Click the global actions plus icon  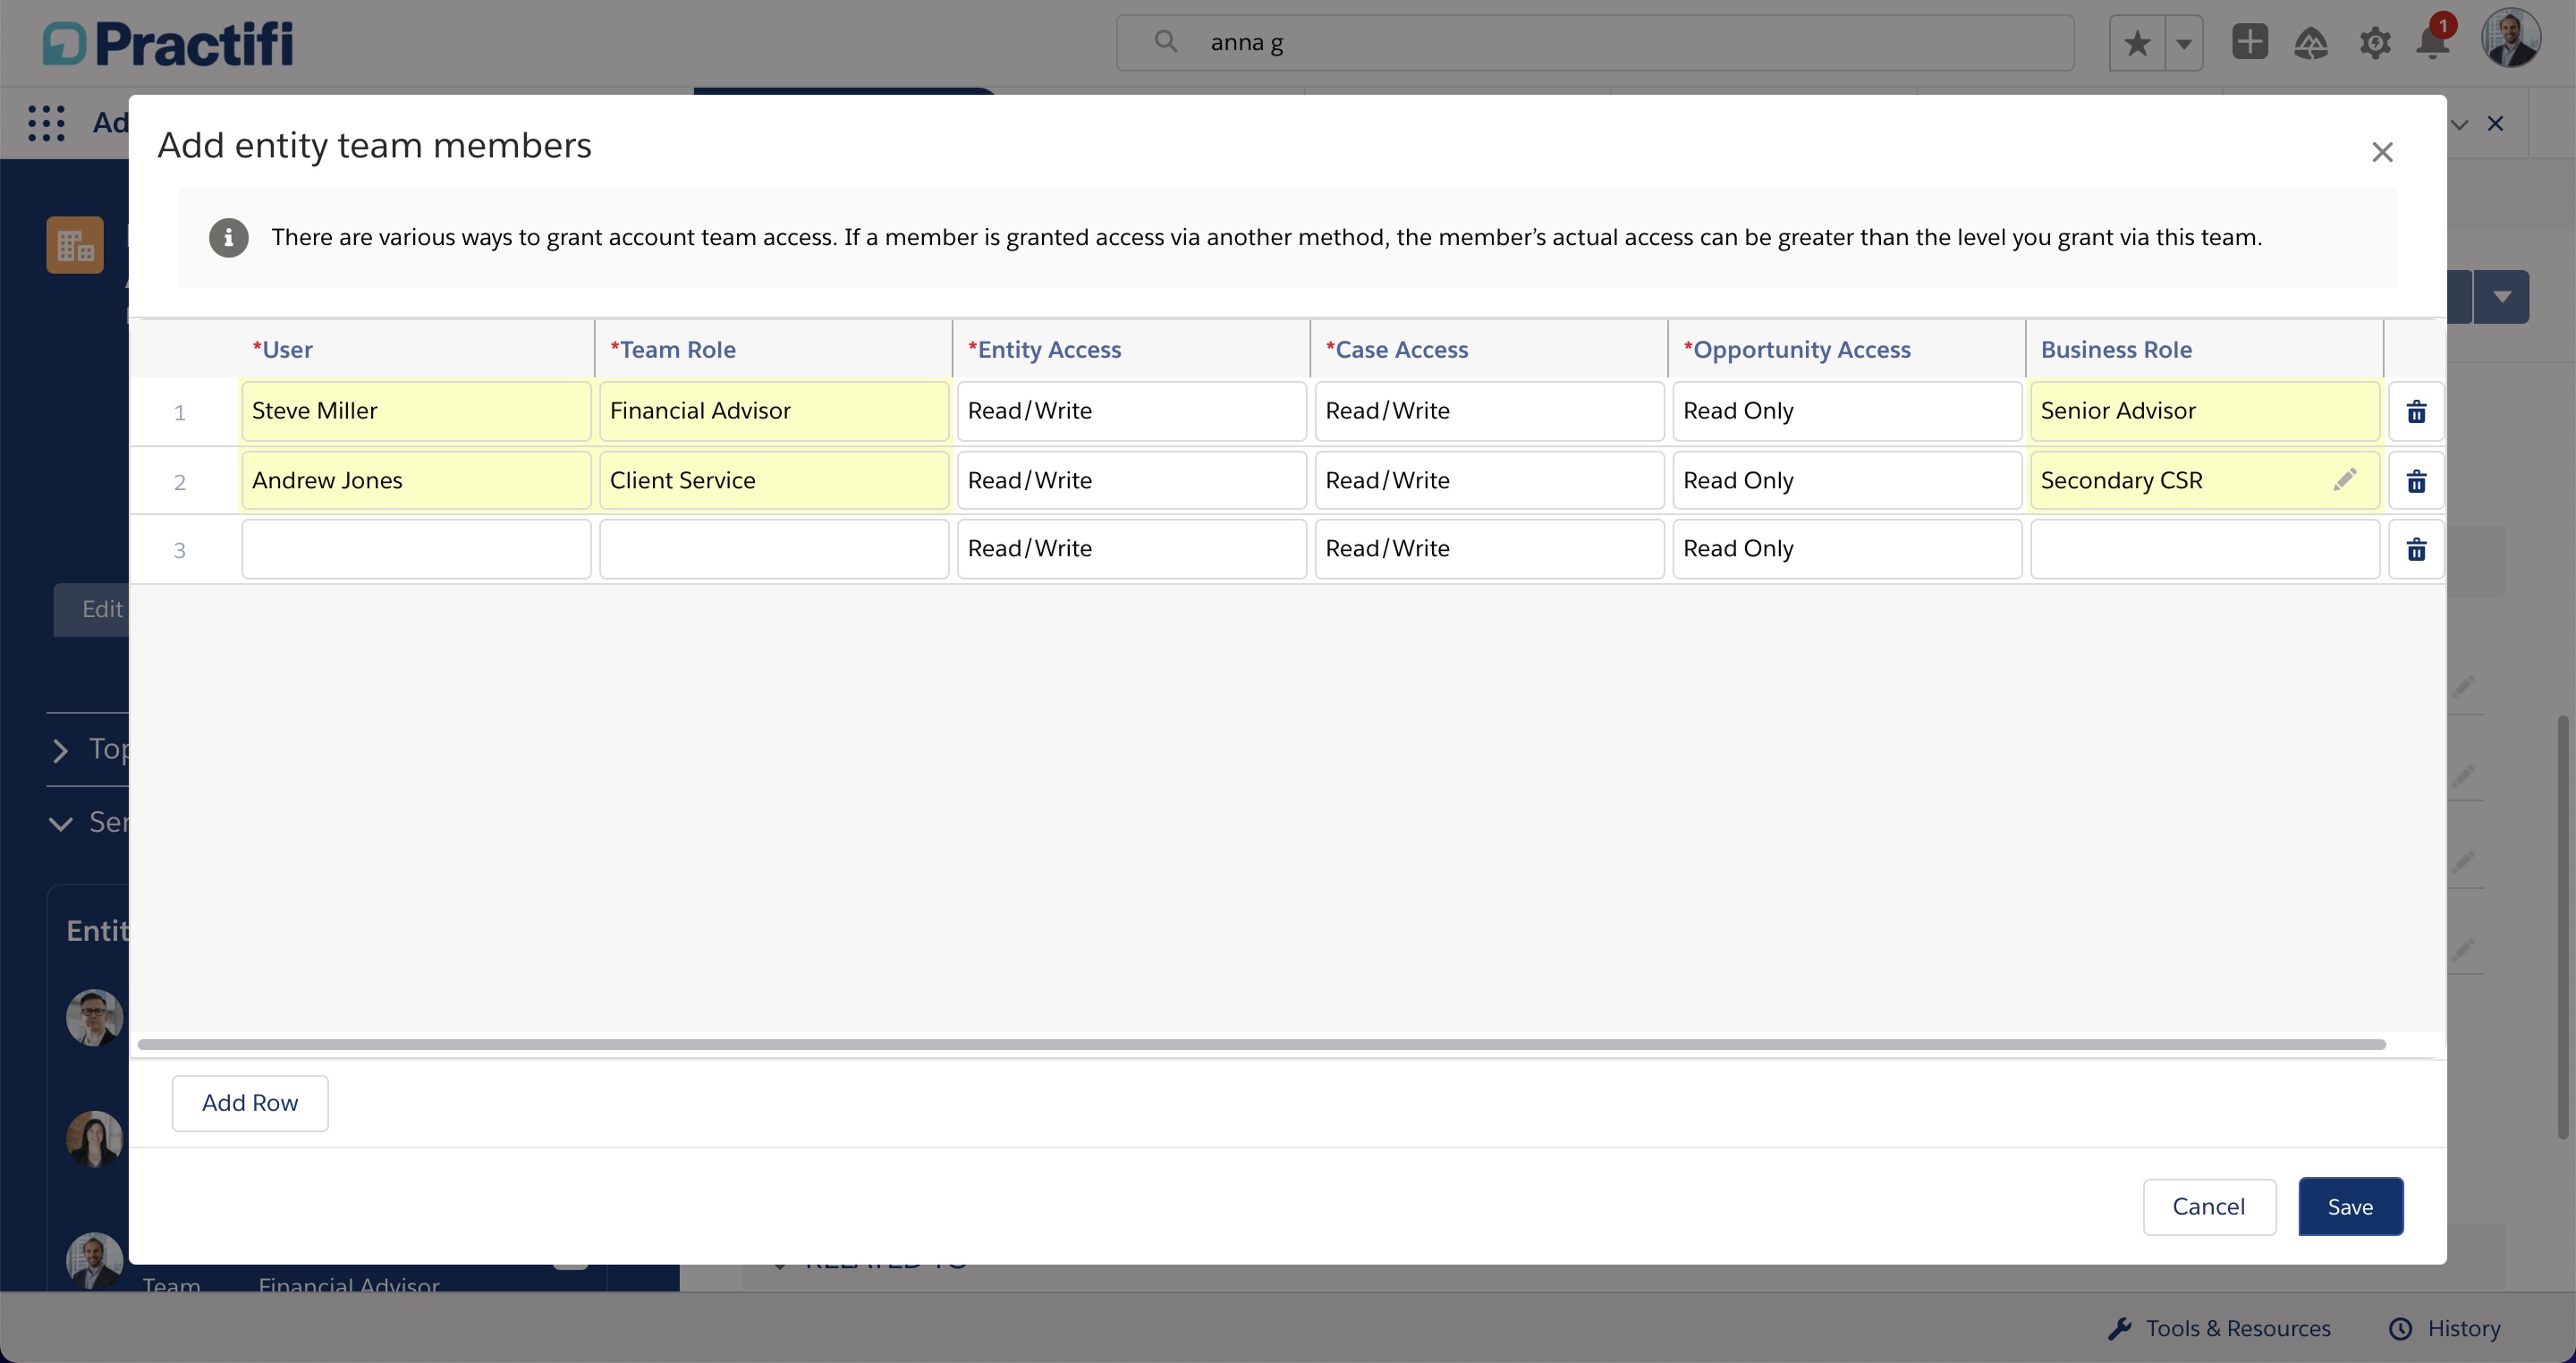coord(2249,42)
